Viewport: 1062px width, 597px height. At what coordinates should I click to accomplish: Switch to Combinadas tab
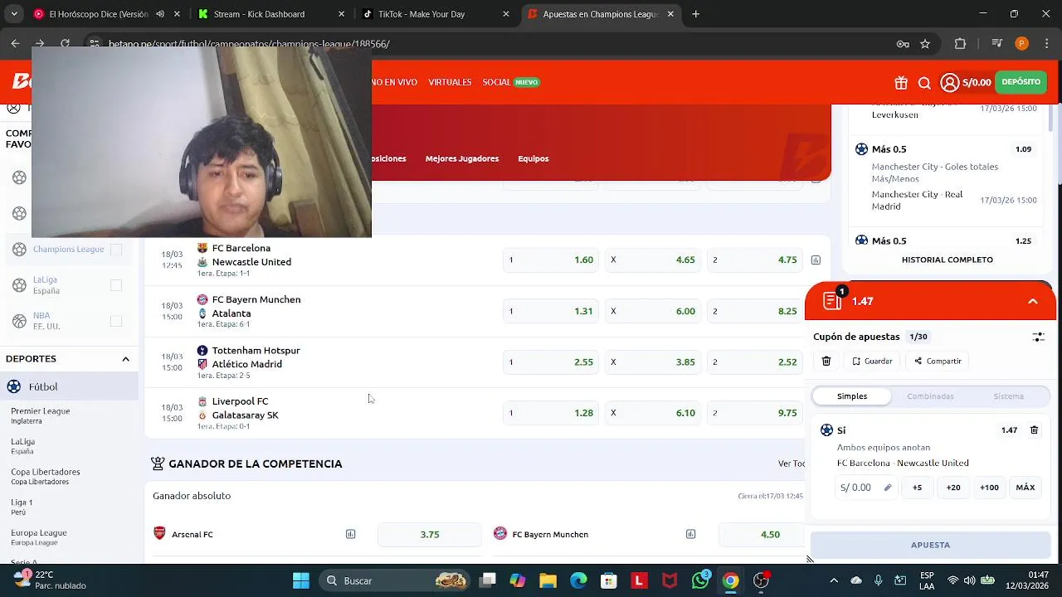pyautogui.click(x=930, y=396)
